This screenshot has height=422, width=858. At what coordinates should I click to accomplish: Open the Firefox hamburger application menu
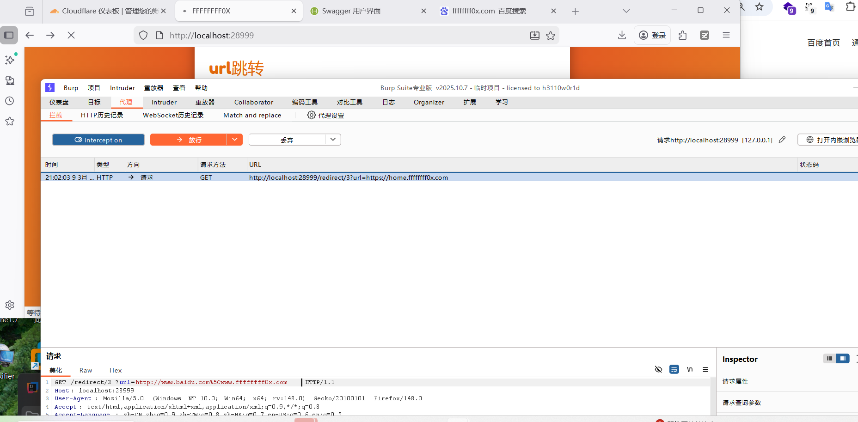point(726,35)
